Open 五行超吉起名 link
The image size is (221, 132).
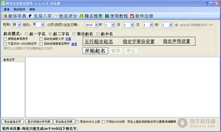(99, 41)
